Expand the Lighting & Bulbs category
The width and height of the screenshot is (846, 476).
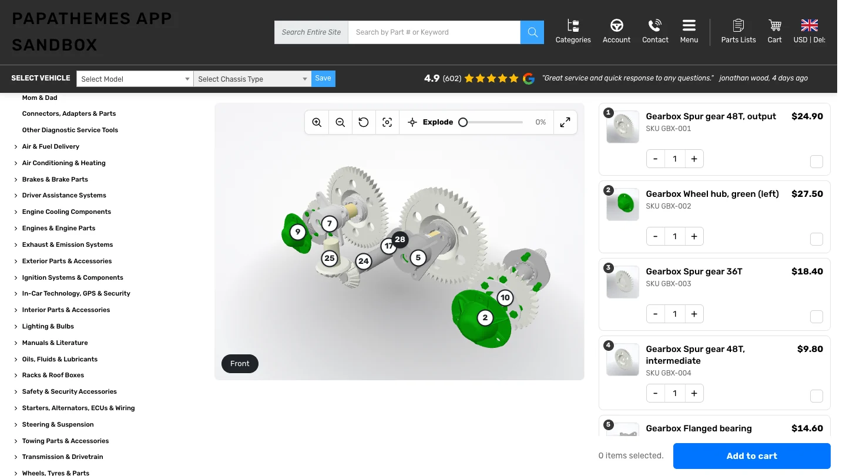coord(16,327)
